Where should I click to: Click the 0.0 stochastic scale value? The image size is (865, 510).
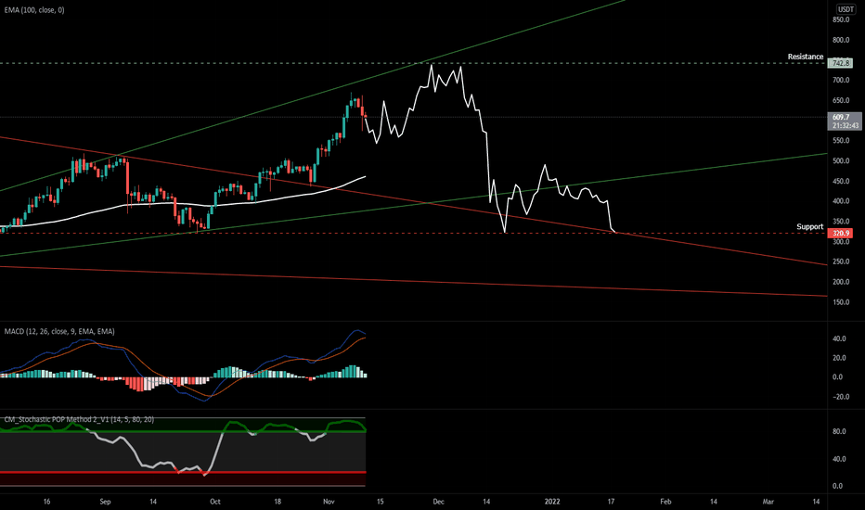tap(837, 486)
